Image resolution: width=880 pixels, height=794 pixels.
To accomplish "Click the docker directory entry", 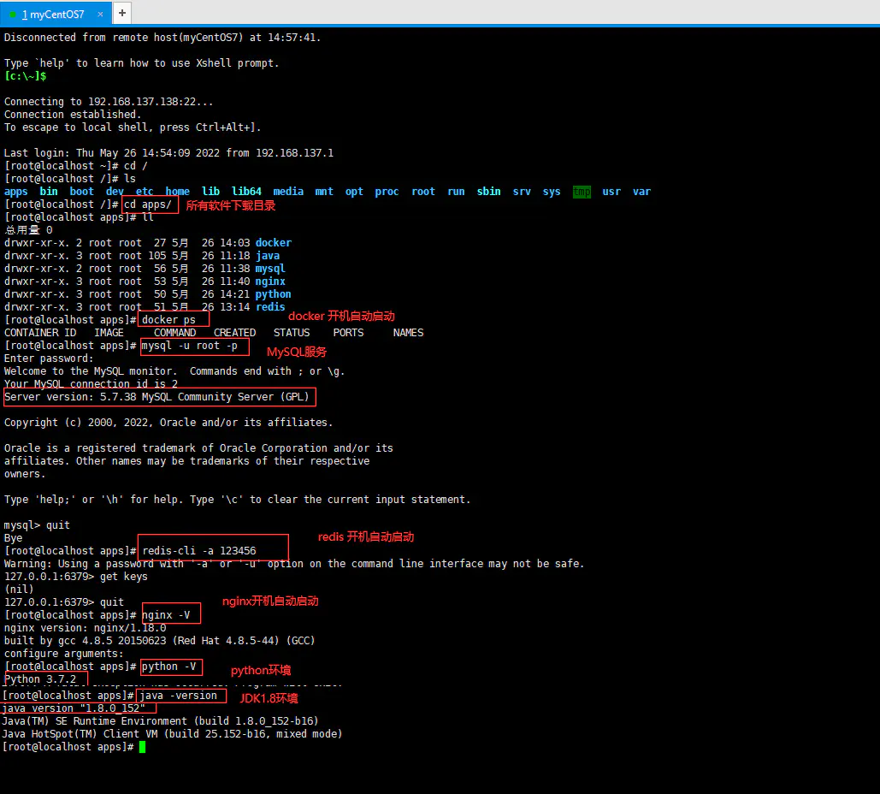I will click(274, 243).
